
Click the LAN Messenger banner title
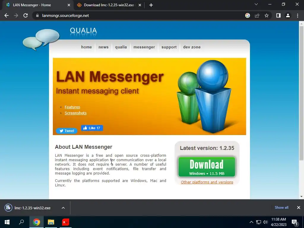[110, 77]
